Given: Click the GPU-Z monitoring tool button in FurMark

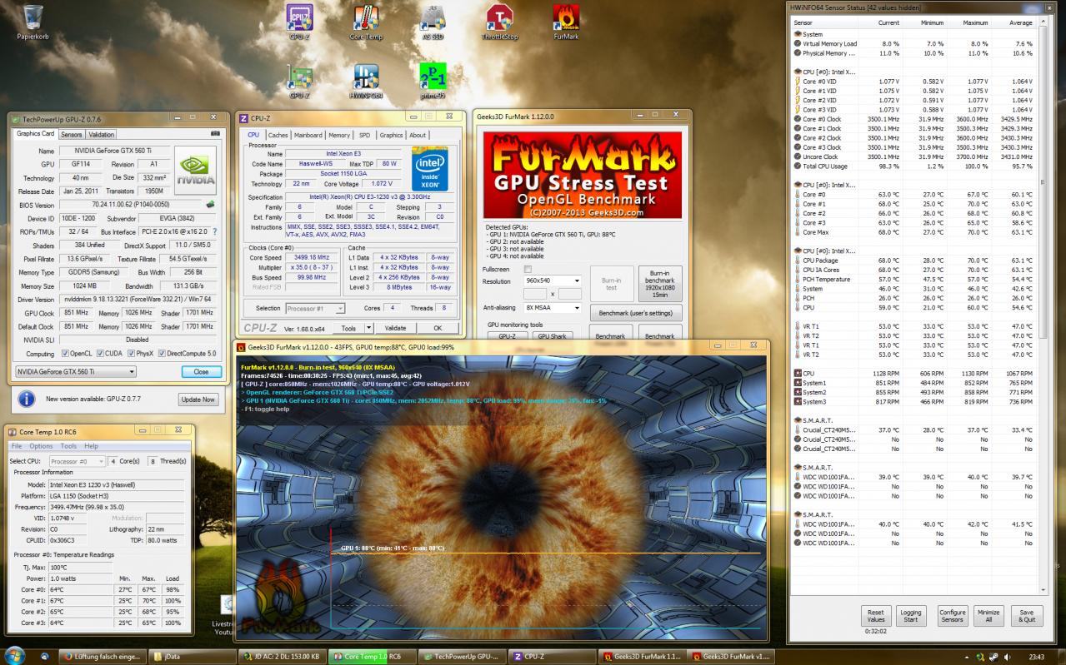Looking at the screenshot, I should [x=508, y=336].
